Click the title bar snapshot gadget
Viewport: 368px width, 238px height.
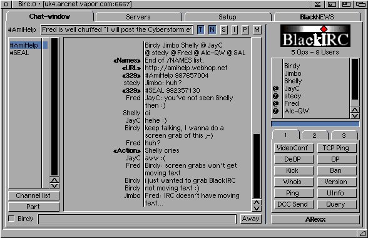click(x=317, y=4)
